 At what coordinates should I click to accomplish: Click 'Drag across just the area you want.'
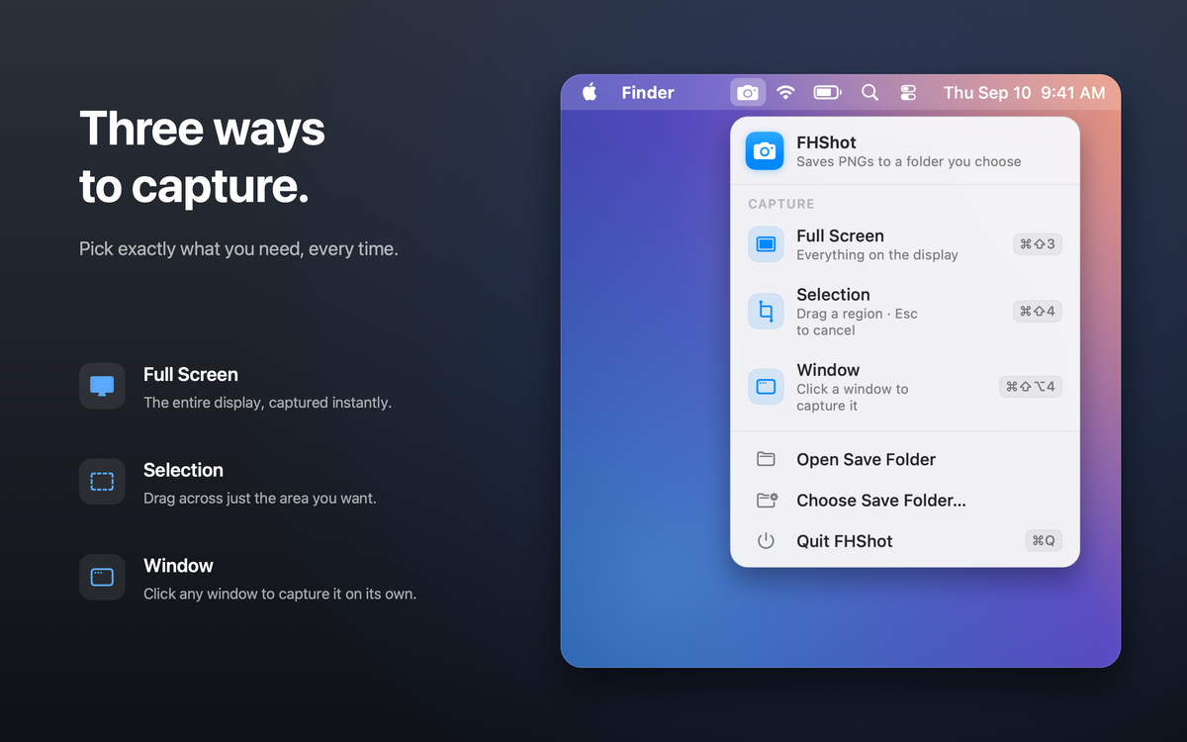260,499
